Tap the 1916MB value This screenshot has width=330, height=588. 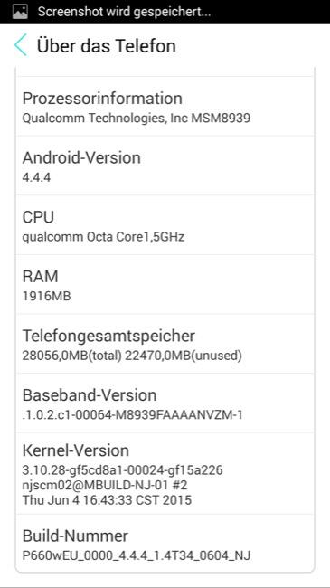click(46, 296)
